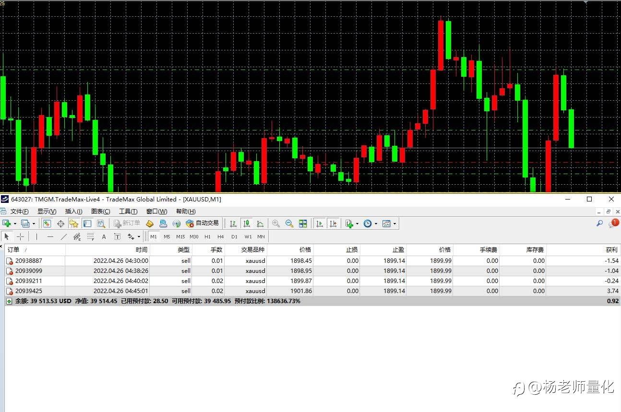Enable the chart auto scroll toggle
The height and width of the screenshot is (412, 621).
(x=320, y=224)
